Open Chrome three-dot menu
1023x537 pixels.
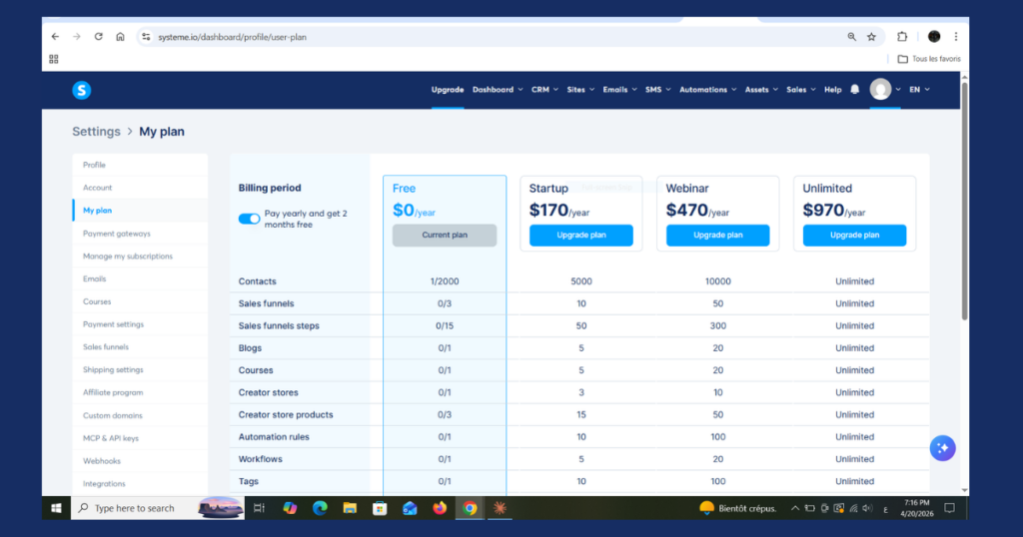(x=956, y=37)
